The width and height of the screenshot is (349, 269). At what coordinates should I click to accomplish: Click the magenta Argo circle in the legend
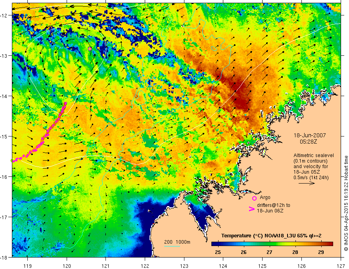click(254, 198)
